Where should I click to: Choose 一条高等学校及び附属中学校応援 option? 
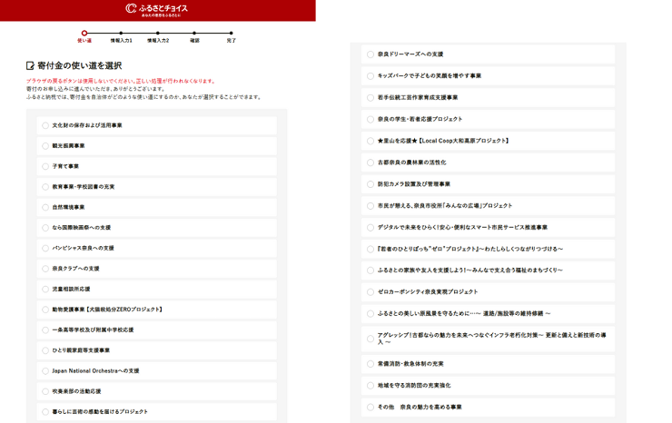click(x=45, y=330)
